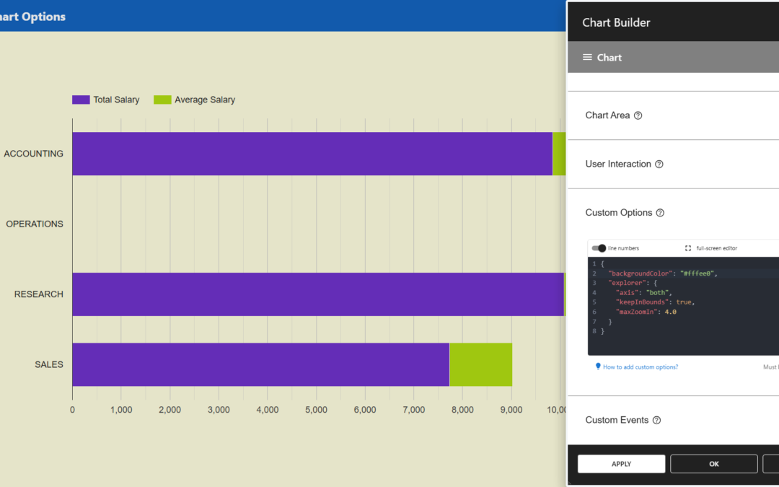The width and height of the screenshot is (779, 487).
Task: Click the Chart Builder title
Action: click(616, 22)
